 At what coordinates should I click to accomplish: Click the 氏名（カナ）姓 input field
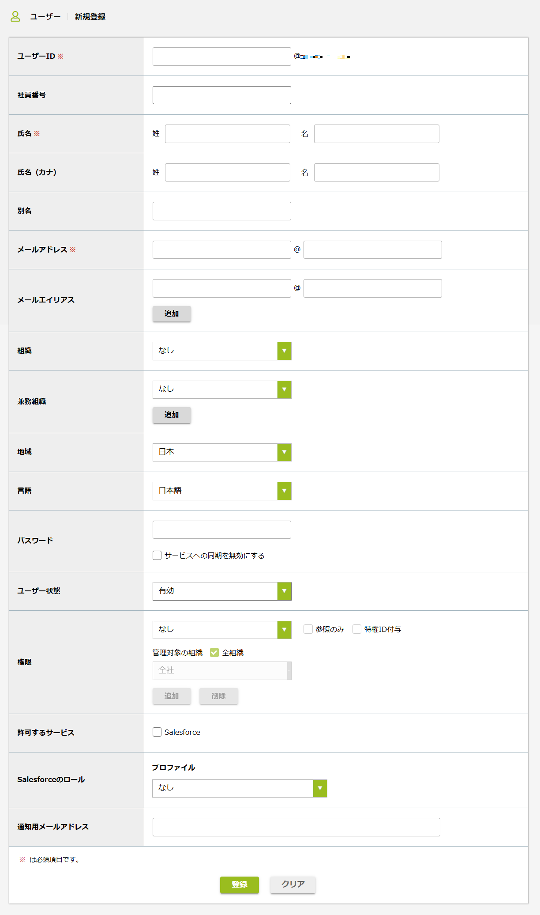point(228,172)
